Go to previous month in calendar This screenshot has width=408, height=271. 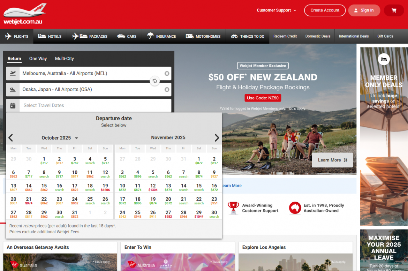tap(11, 138)
